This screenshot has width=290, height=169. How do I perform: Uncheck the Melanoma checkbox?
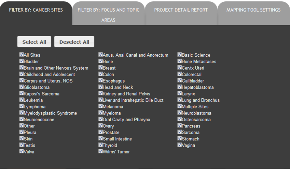coord(100,106)
